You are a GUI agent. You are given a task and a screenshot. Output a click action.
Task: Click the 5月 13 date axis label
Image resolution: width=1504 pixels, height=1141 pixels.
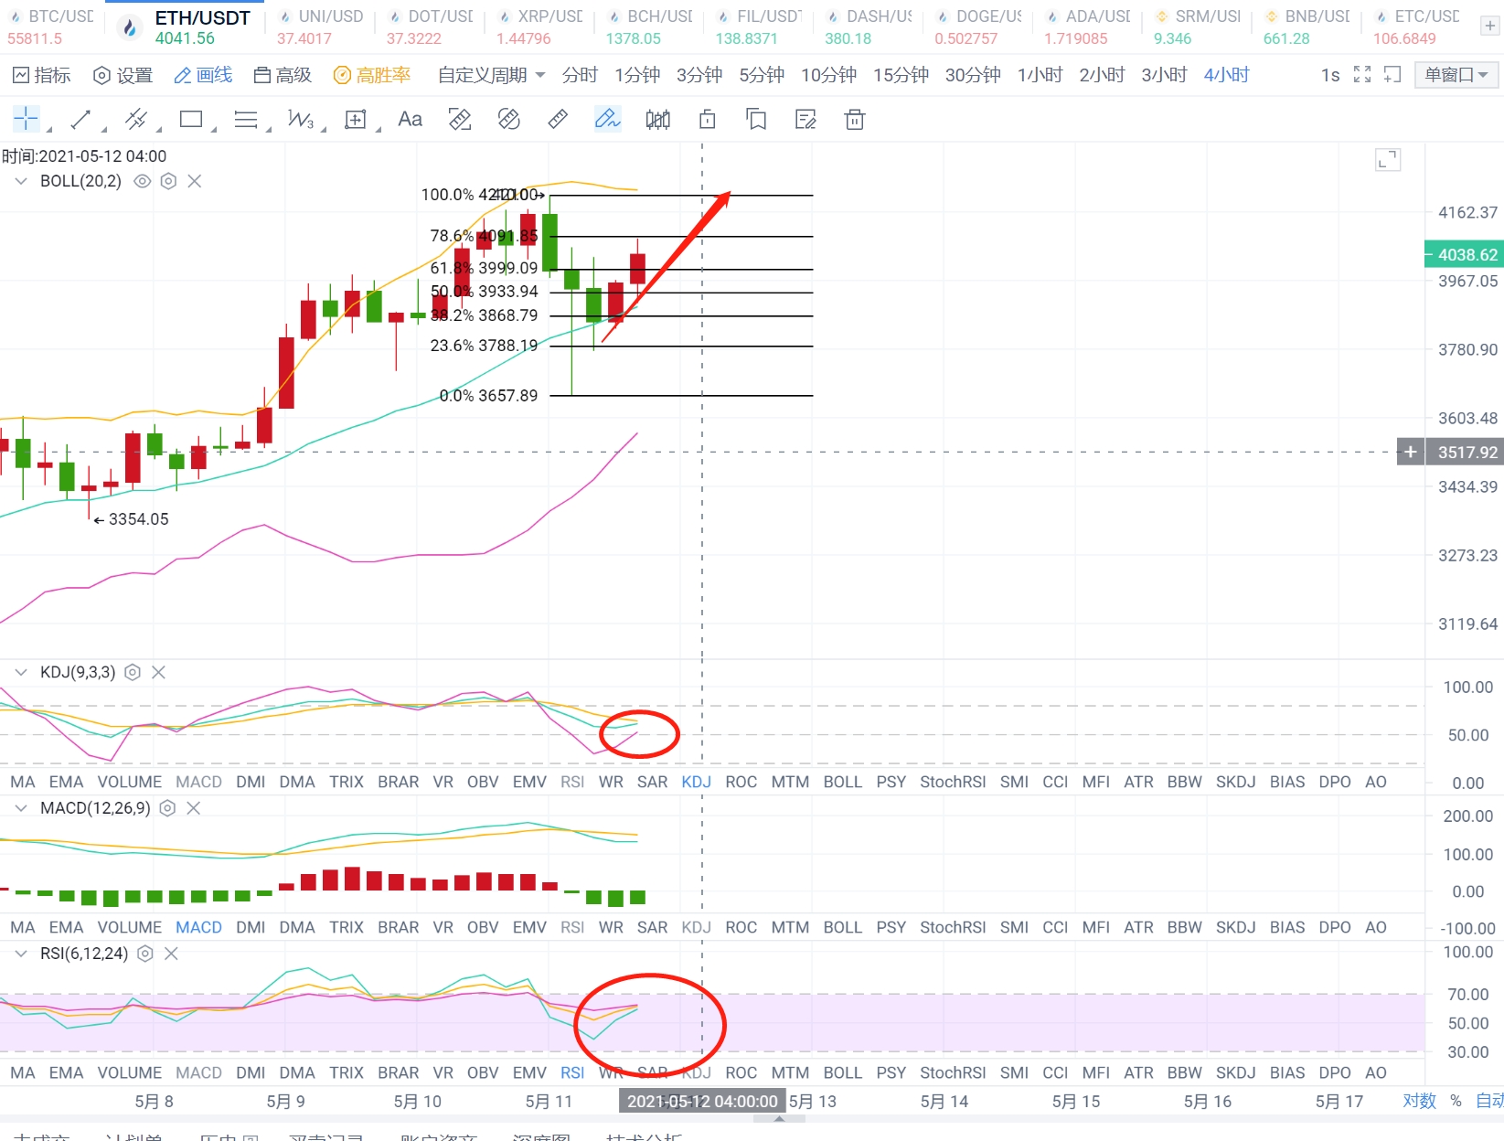pyautogui.click(x=813, y=1101)
